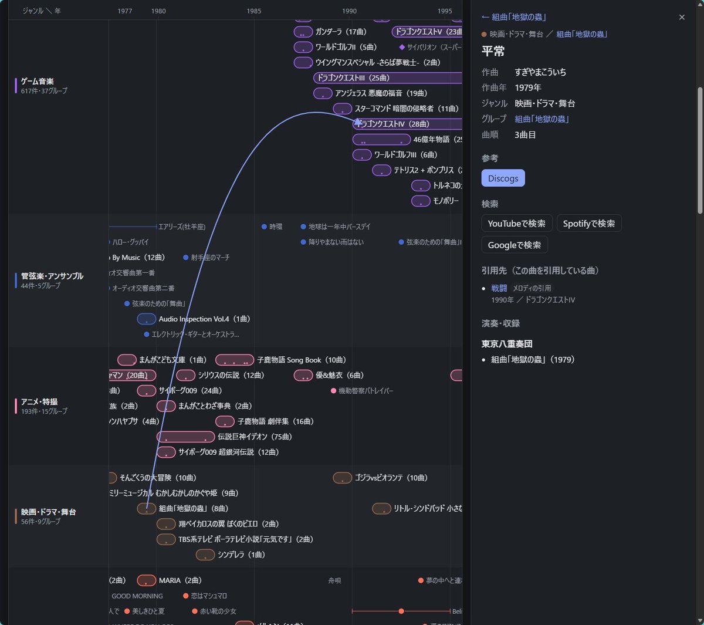
Task: Open the グループ value link 組曲「地獄の蟲」
Action: (x=542, y=119)
